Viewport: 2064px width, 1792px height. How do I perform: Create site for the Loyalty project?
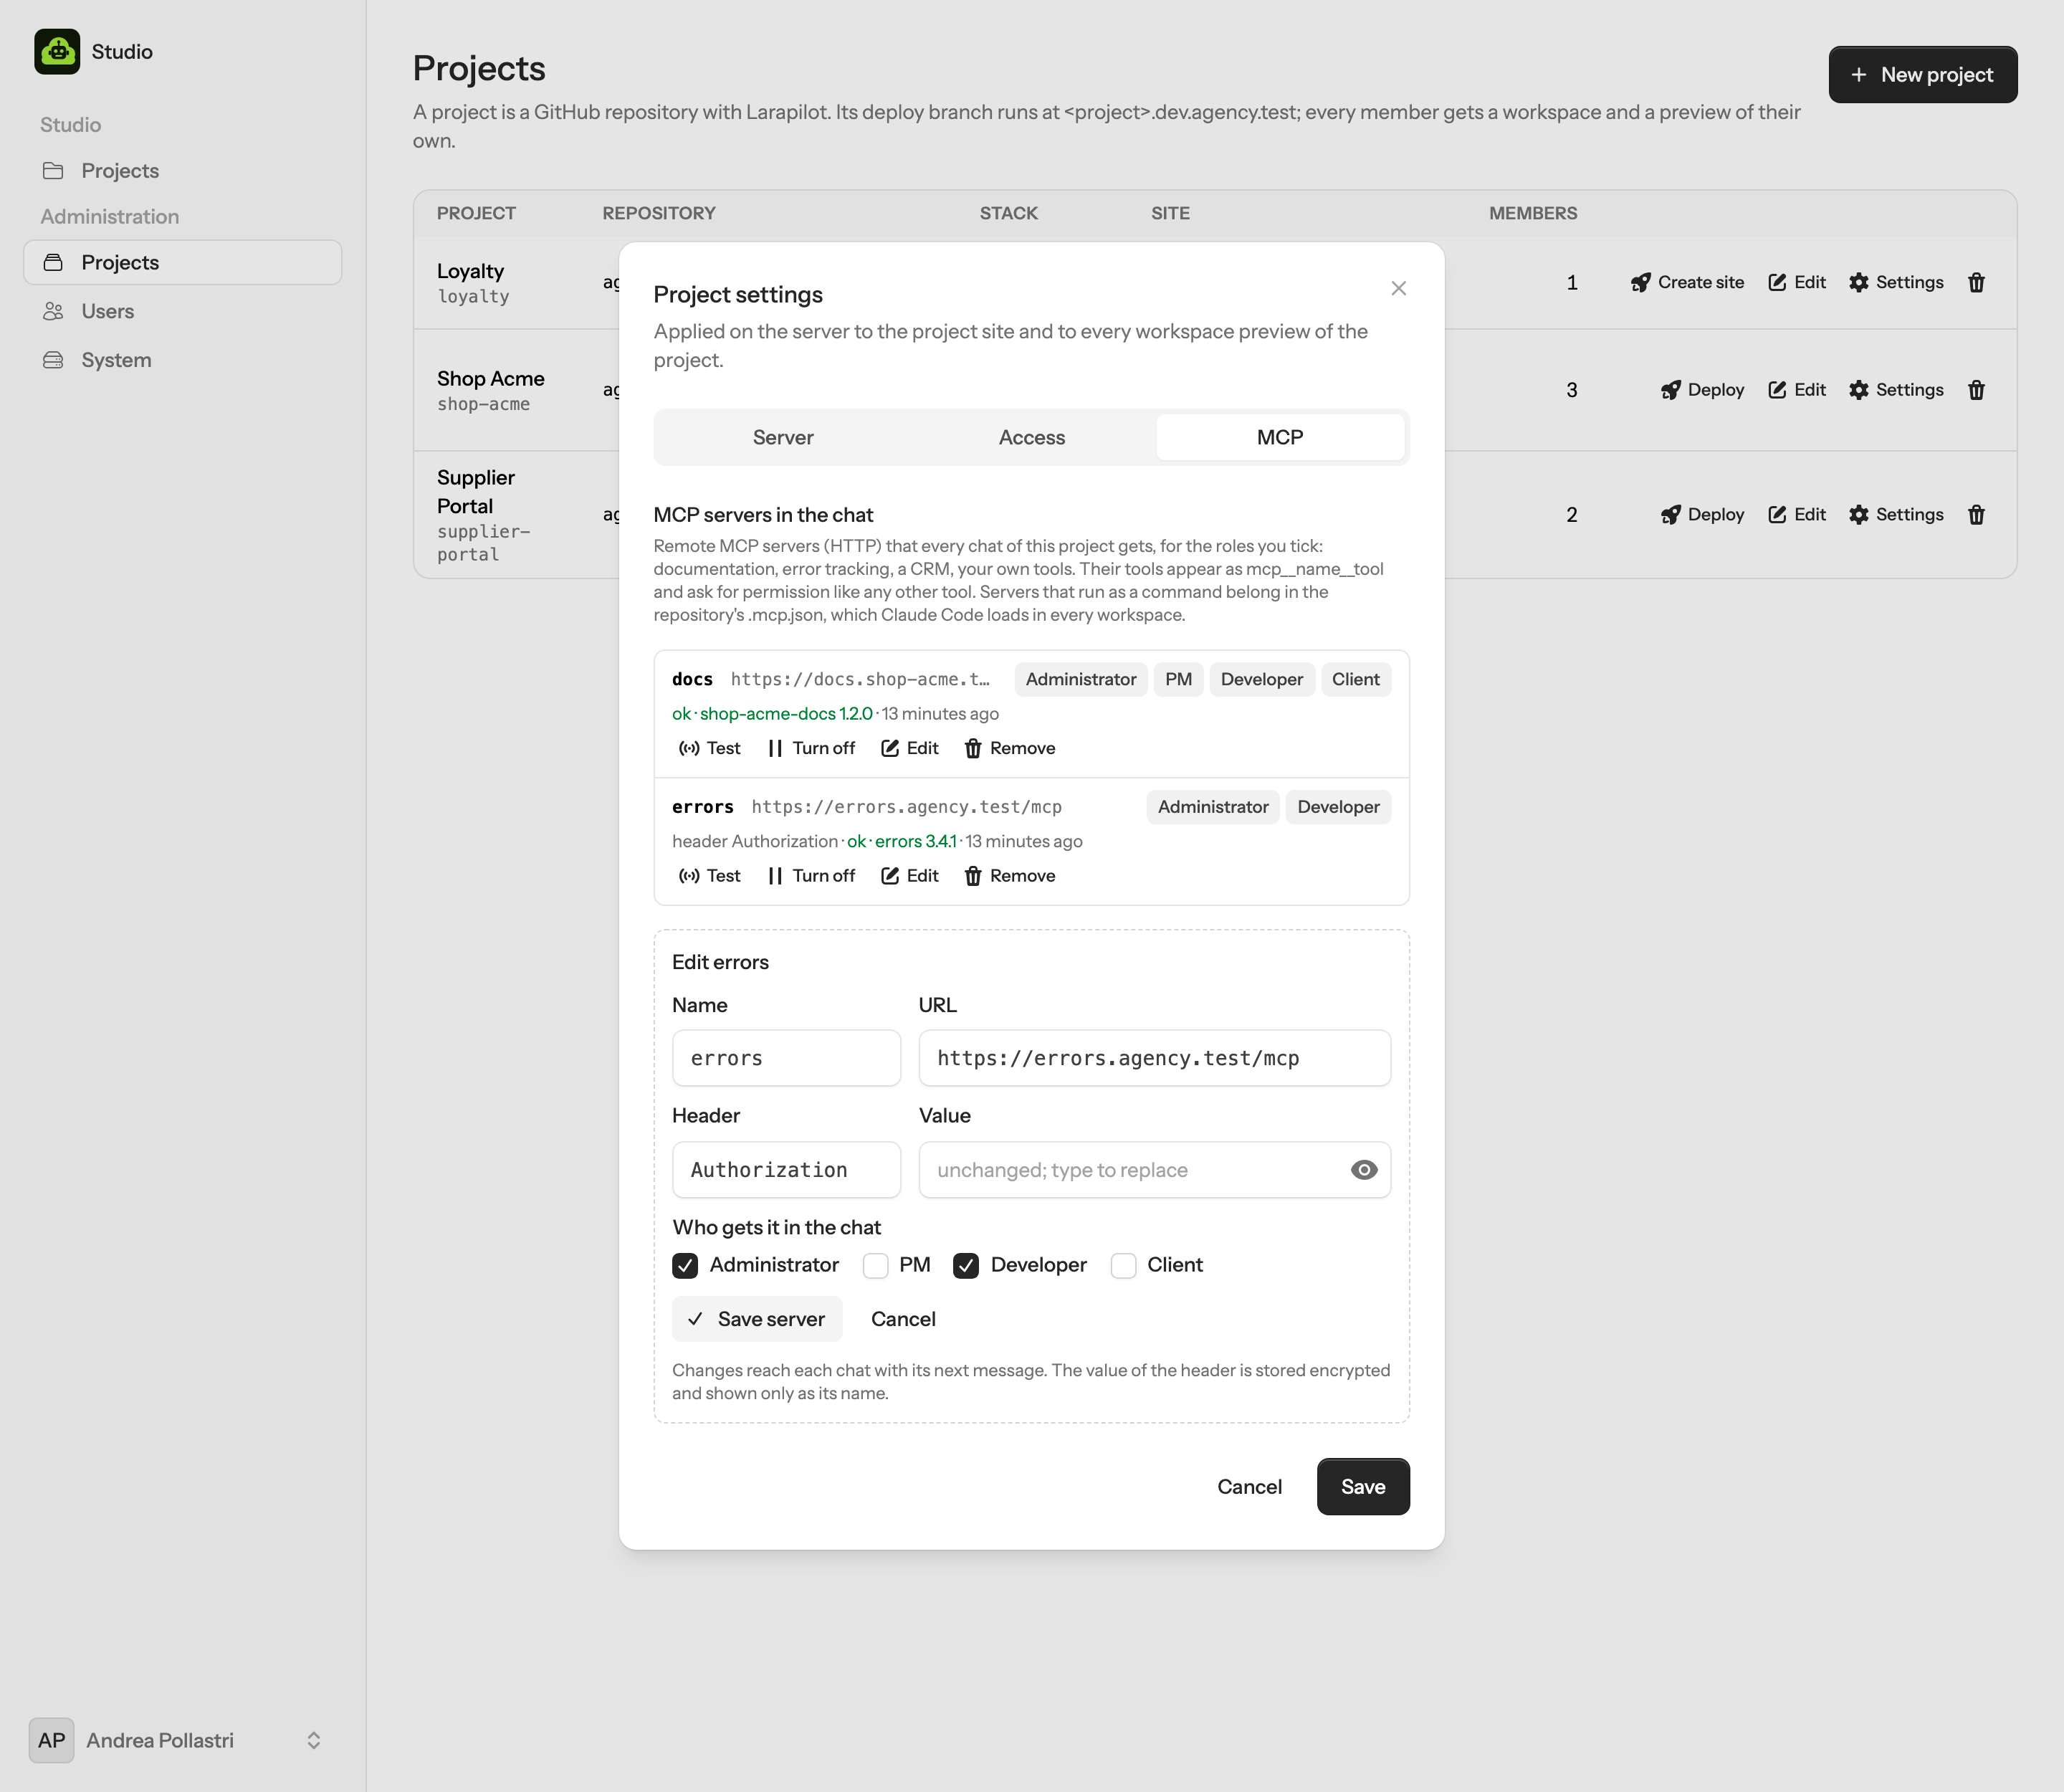(1687, 282)
